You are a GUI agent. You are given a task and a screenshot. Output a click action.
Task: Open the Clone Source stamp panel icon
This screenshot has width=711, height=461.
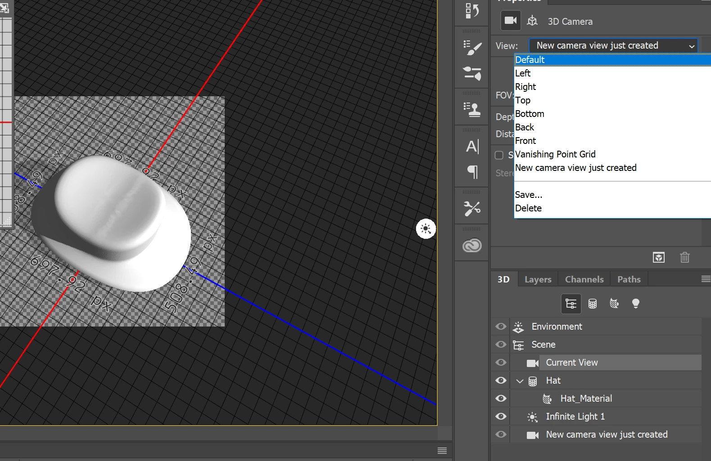click(x=472, y=109)
